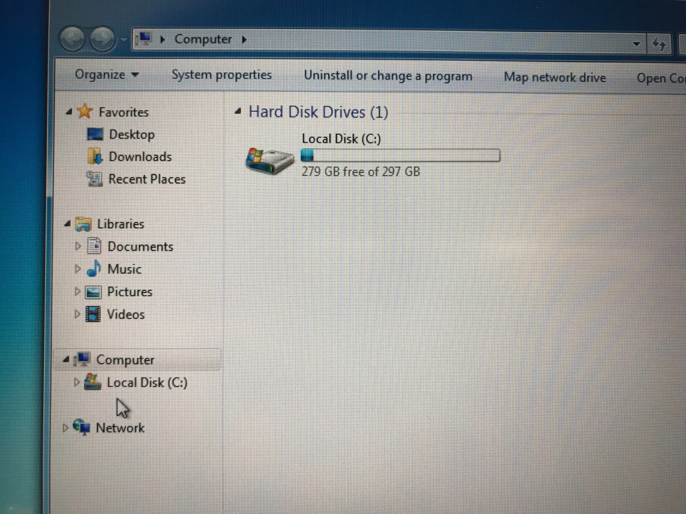Expand the Documents library

(78, 247)
